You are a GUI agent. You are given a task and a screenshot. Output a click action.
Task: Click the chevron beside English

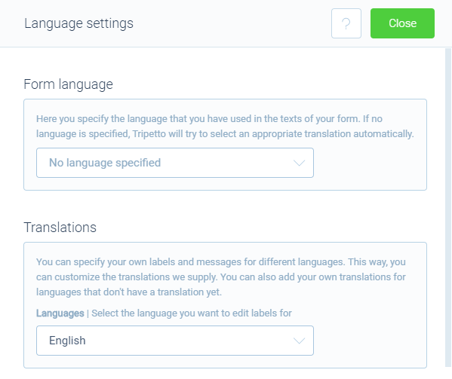(x=299, y=341)
